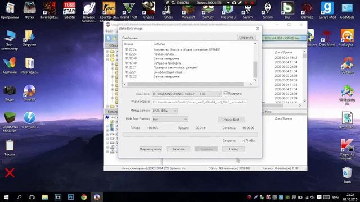Open the Фотки desktop folder
Image resolution: width=360 pixels, height=202 pixels.
29,10
